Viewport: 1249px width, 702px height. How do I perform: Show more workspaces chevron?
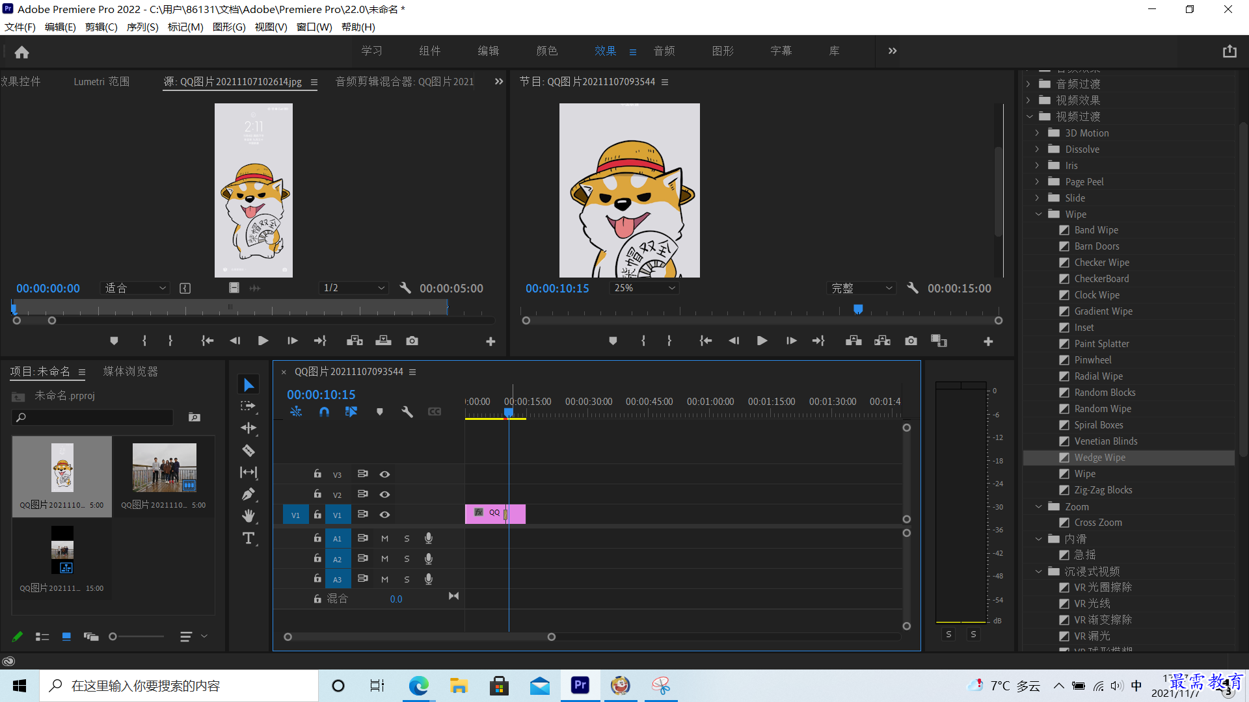click(x=893, y=51)
